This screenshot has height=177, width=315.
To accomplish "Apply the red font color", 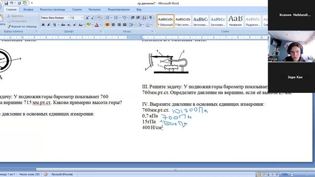I will pos(96,25).
